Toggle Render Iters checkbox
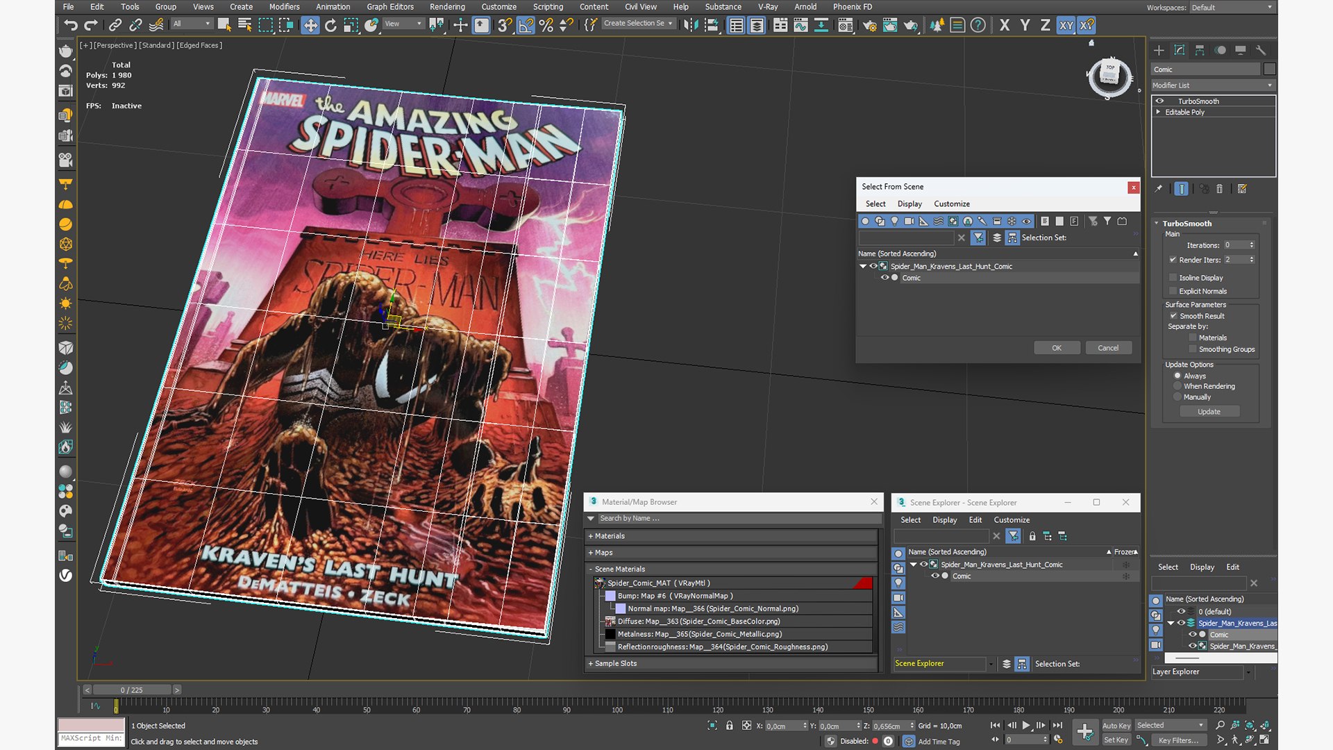This screenshot has height=750, width=1333. [x=1173, y=260]
